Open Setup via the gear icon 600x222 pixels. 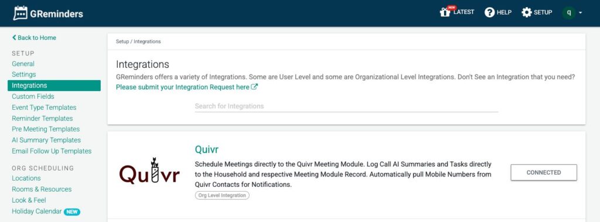[x=527, y=13]
